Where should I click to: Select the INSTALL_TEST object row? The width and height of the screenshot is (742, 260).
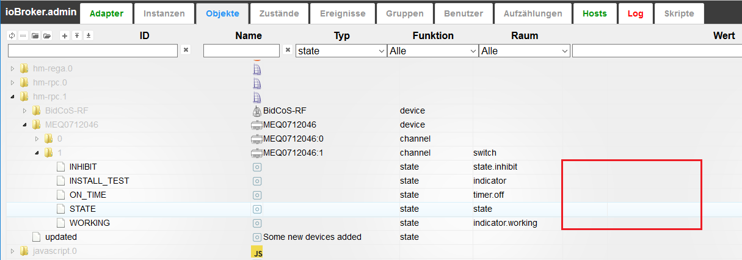pos(99,181)
